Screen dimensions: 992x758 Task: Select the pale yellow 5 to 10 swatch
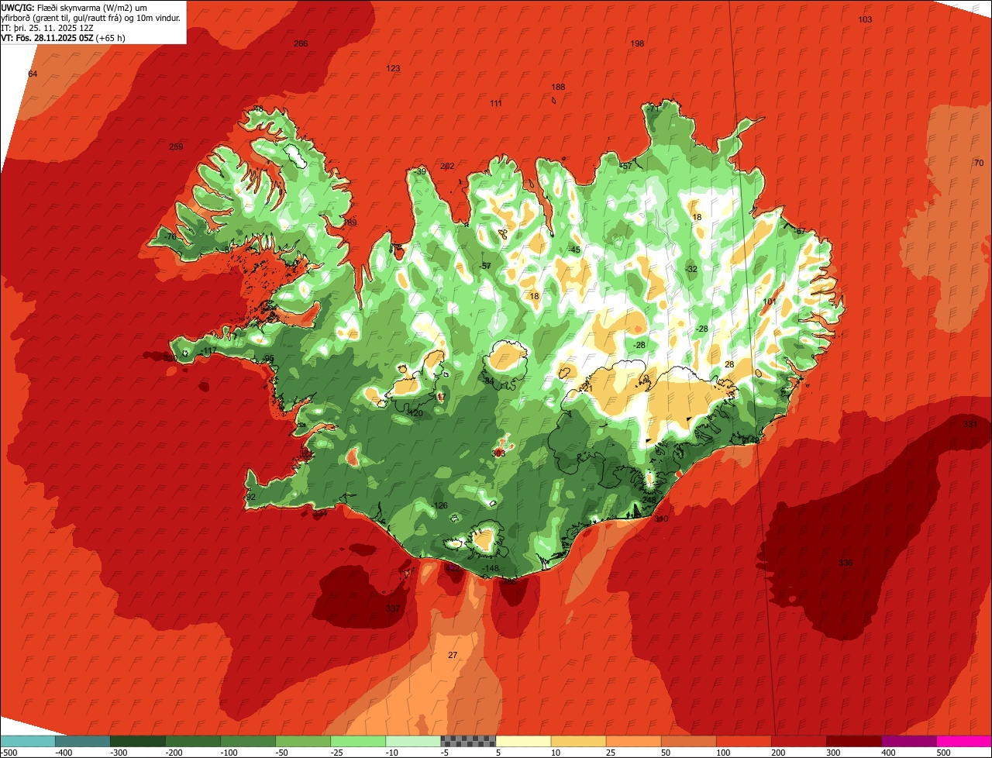pos(523,740)
